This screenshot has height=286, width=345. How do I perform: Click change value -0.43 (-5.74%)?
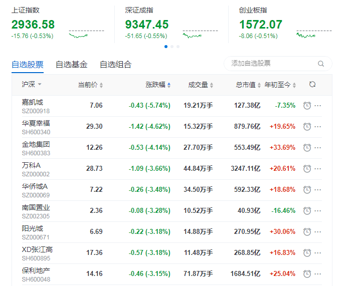(x=149, y=106)
